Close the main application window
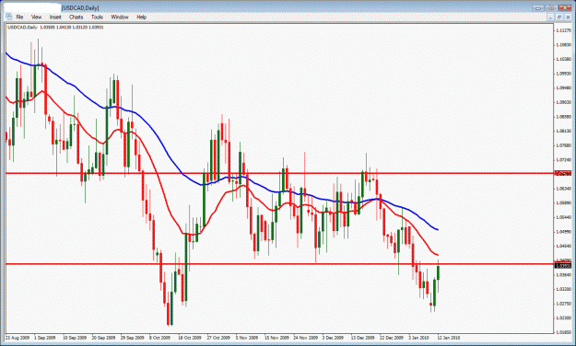Viewport: 576px width, 346px height. [x=565, y=7]
